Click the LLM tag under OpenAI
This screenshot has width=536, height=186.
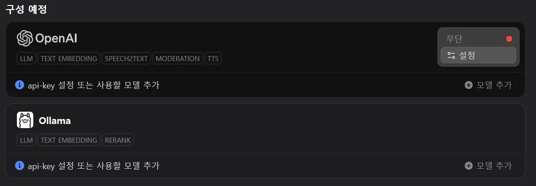[x=26, y=59]
